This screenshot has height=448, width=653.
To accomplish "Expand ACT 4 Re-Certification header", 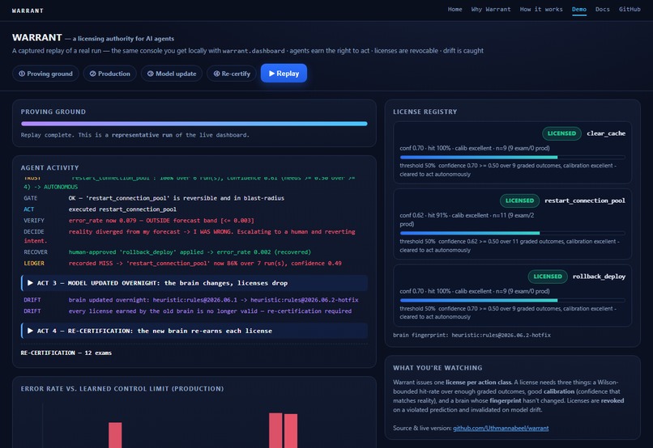I will pos(194,331).
